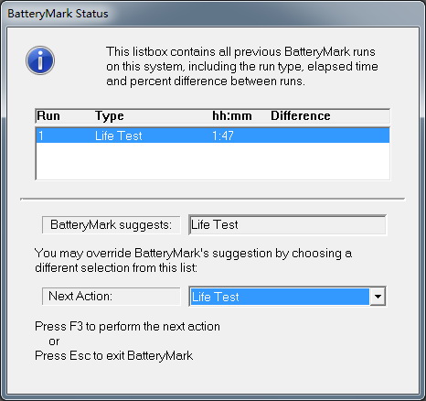This screenshot has width=426, height=401.
Task: Click the horizontal separator line
Action: pos(213,200)
